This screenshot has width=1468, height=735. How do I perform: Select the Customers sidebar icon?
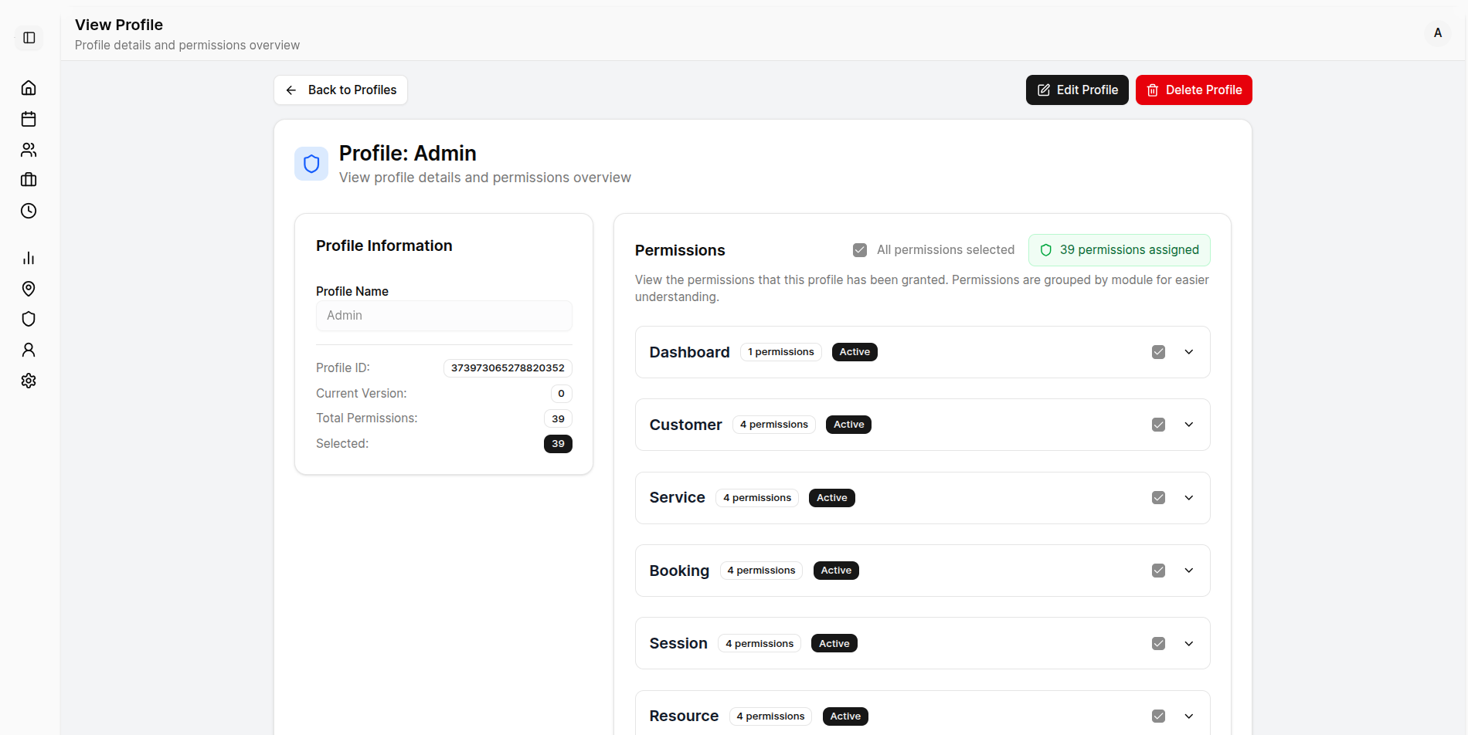pyautogui.click(x=29, y=150)
